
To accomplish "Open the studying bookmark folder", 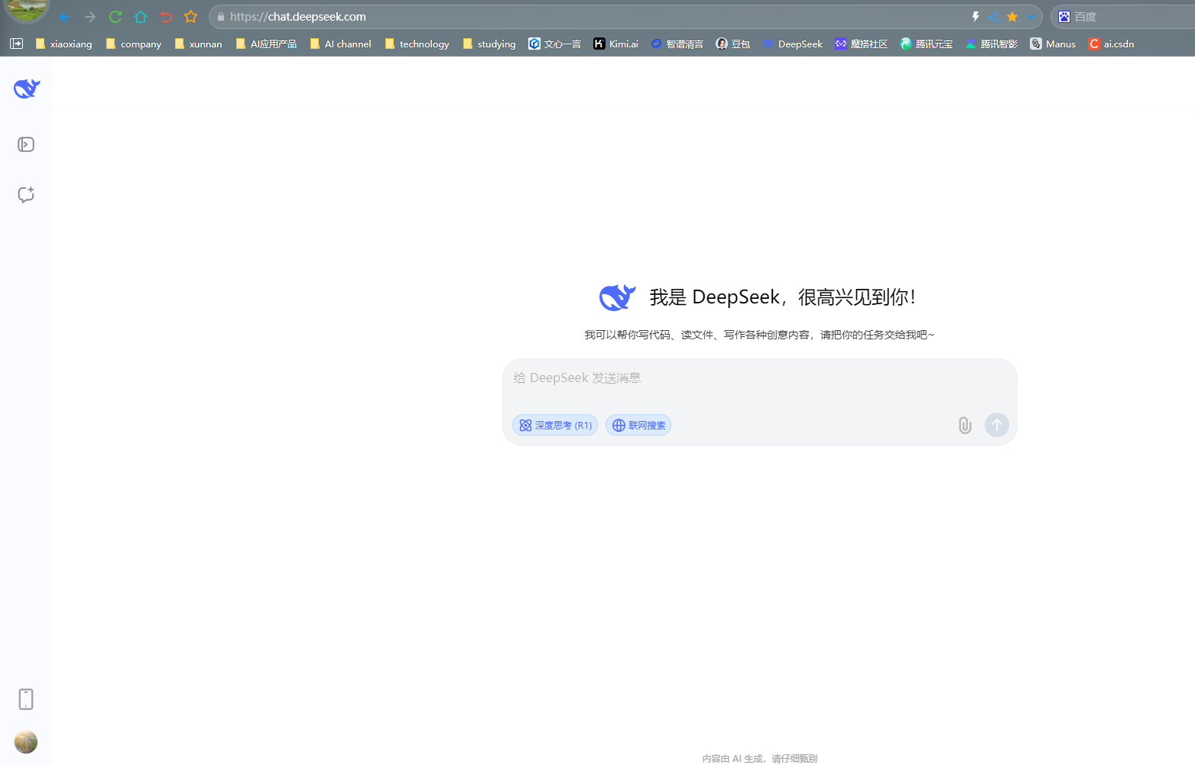I will [489, 44].
